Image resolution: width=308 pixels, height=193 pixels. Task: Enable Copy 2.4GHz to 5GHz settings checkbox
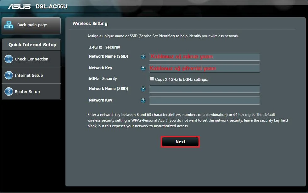pos(152,79)
